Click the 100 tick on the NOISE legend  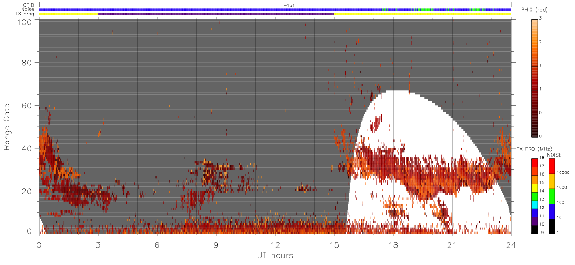pyautogui.click(x=560, y=202)
